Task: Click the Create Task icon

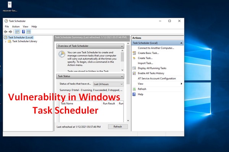Action: [x=134, y=58]
